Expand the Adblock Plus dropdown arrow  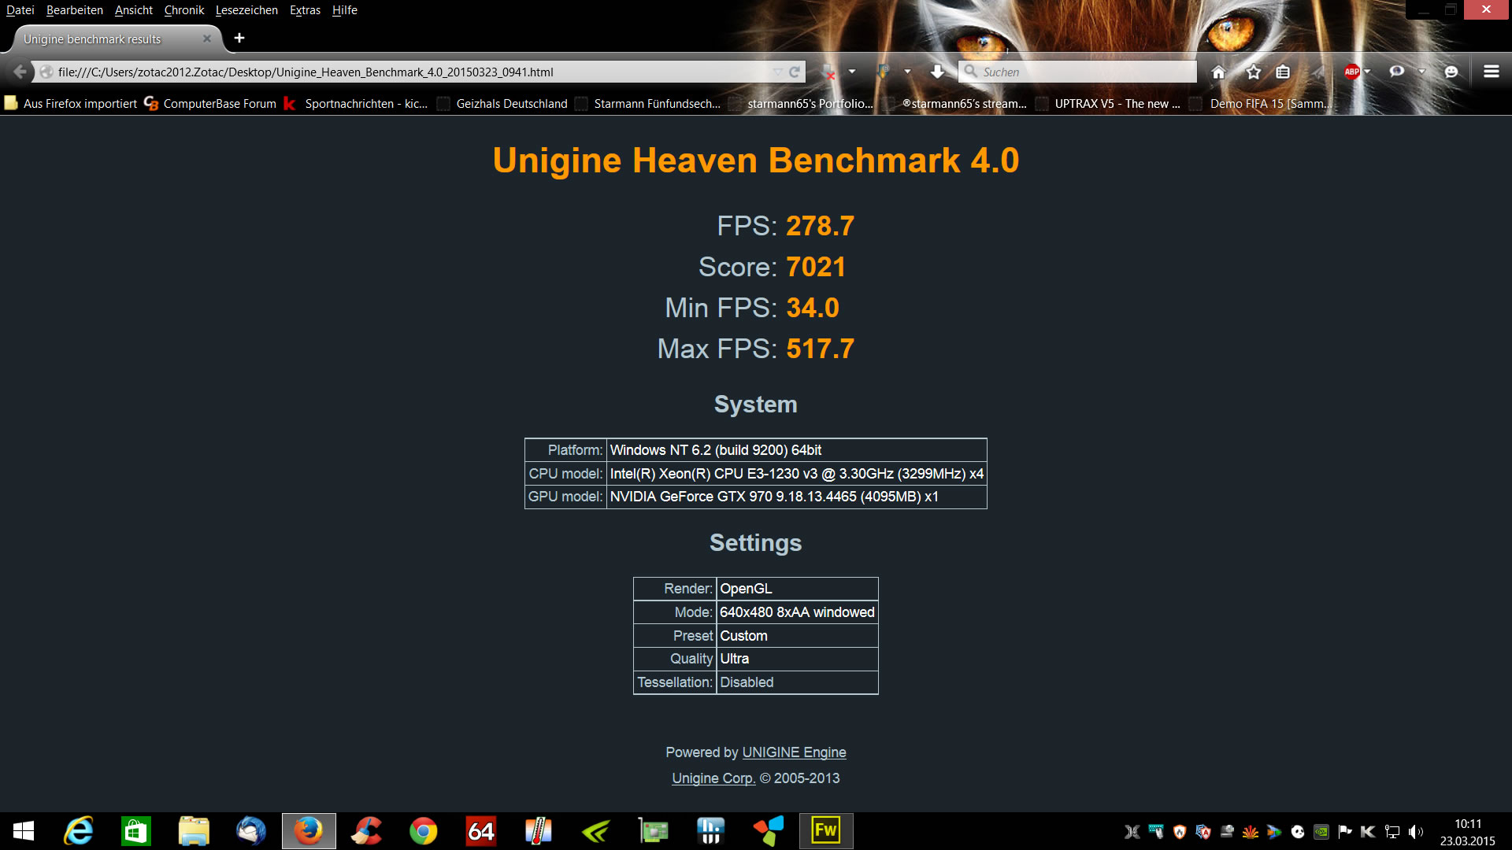pyautogui.click(x=1368, y=72)
